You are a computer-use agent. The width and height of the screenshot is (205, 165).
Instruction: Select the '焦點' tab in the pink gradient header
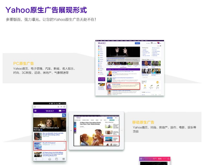pos(160,159)
